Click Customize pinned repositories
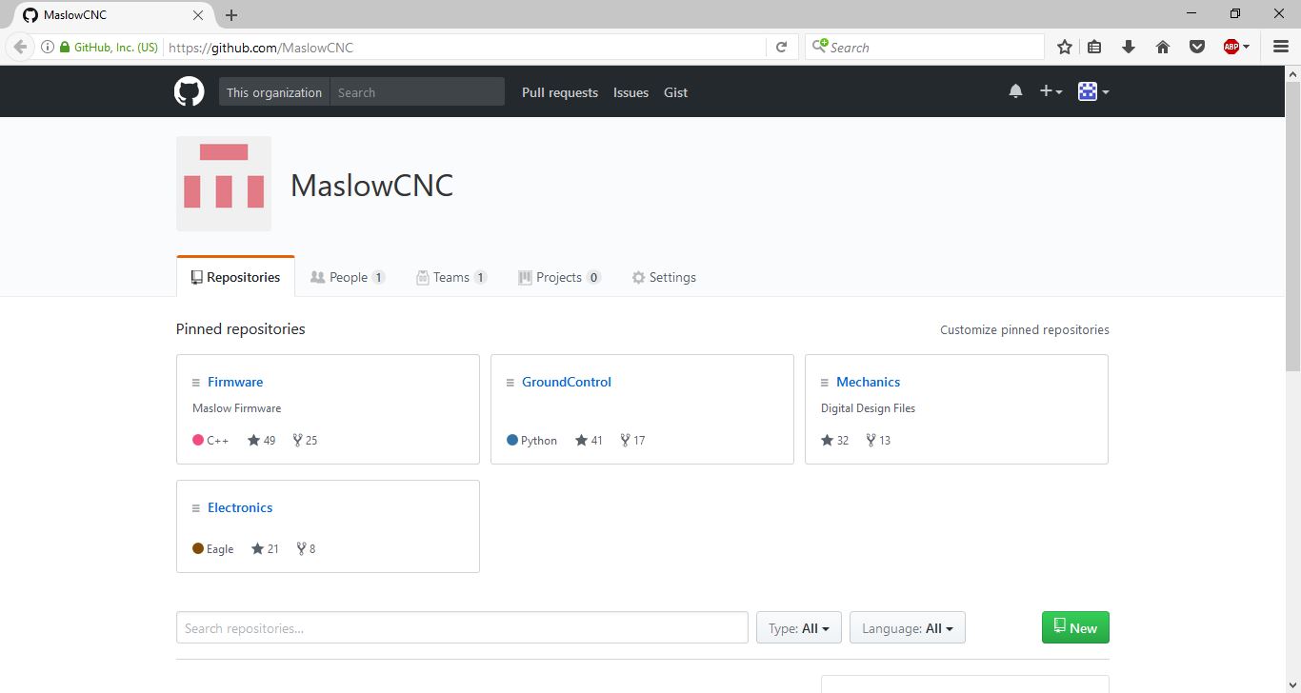 1025,329
